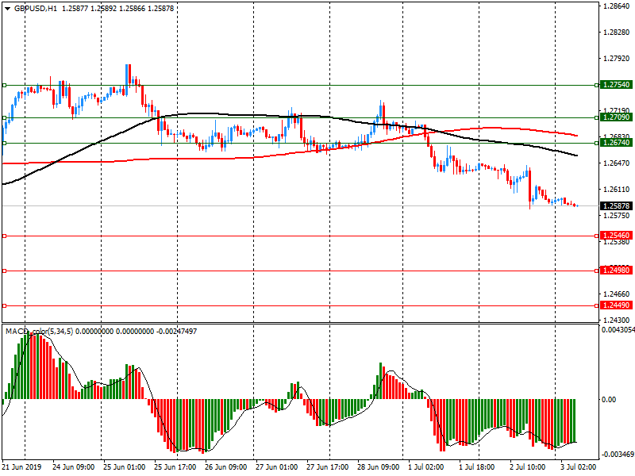Image resolution: width=635 pixels, height=476 pixels.
Task: Click the GBPUSD,H1 price header text
Action: tap(94, 9)
